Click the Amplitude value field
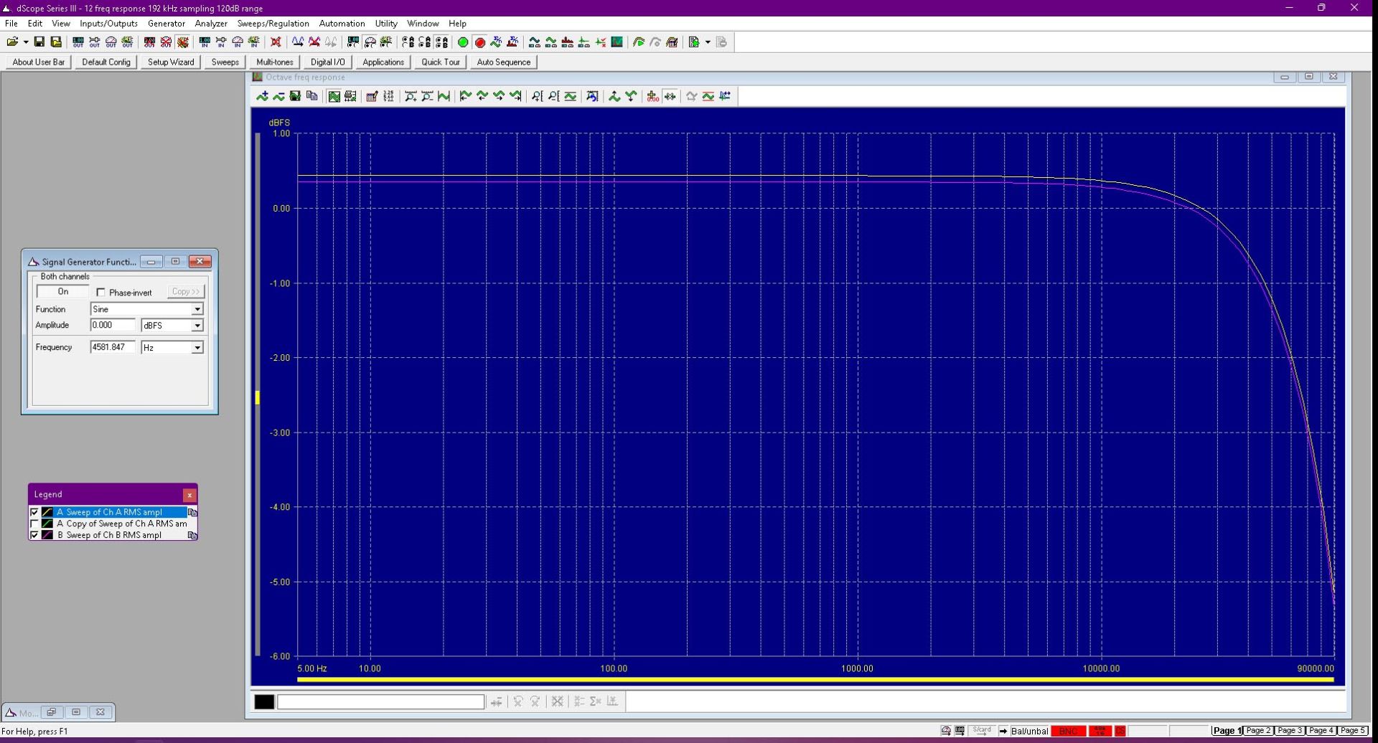The width and height of the screenshot is (1378, 743). point(113,326)
